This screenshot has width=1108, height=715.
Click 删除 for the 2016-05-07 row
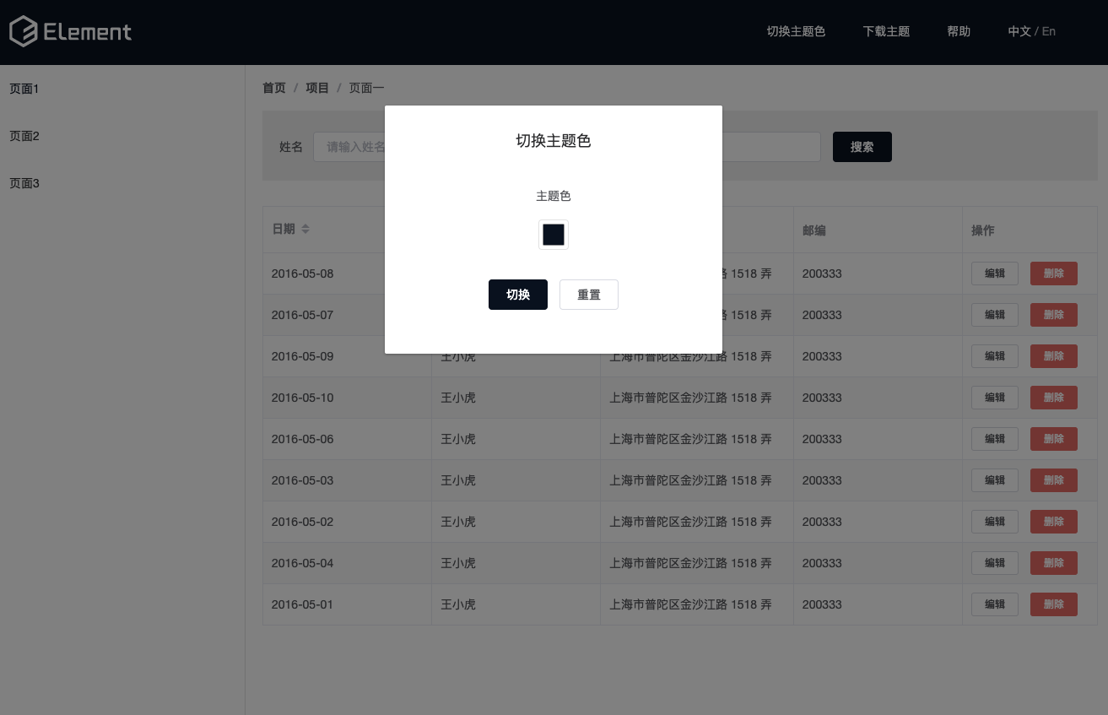[x=1054, y=315]
